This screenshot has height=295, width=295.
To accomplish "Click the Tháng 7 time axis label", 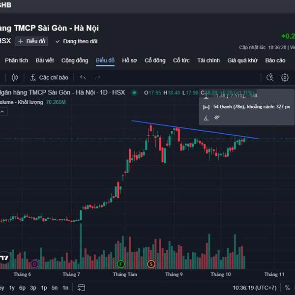I will [71, 274].
